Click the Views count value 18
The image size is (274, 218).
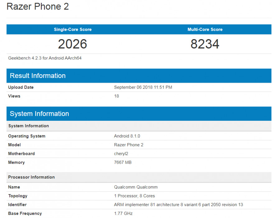click(x=116, y=96)
